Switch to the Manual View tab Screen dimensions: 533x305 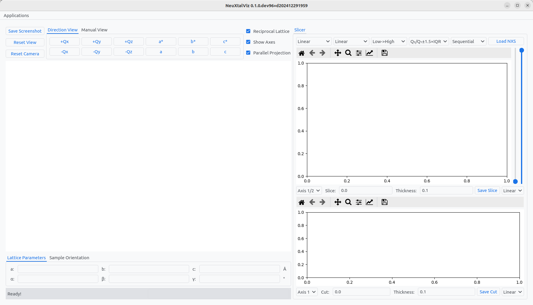click(x=94, y=30)
